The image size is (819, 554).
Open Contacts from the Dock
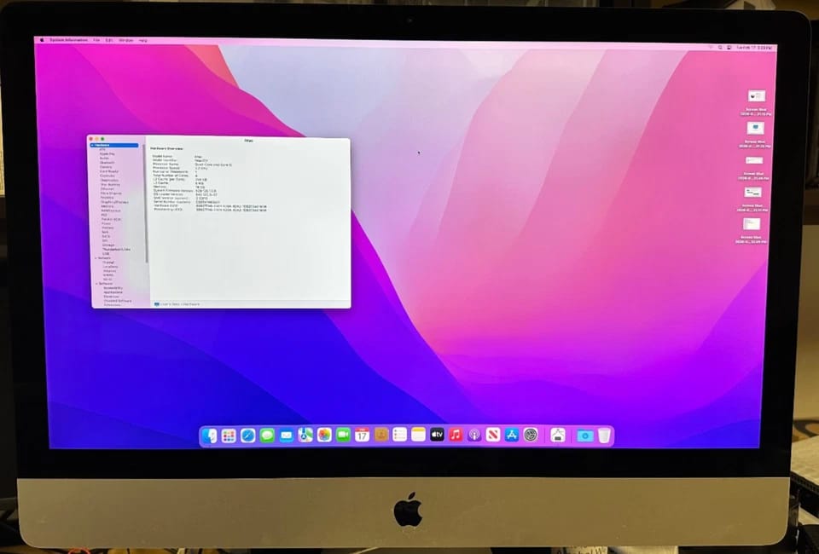click(x=380, y=435)
